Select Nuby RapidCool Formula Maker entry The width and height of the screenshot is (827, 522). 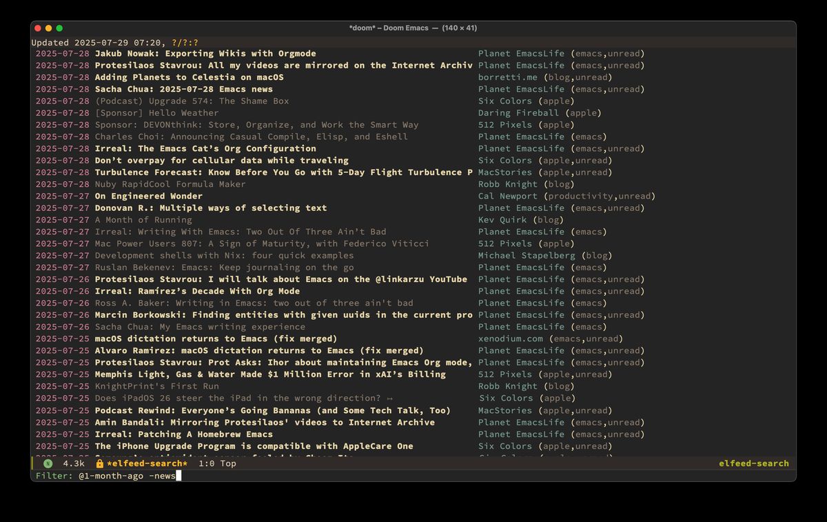170,184
